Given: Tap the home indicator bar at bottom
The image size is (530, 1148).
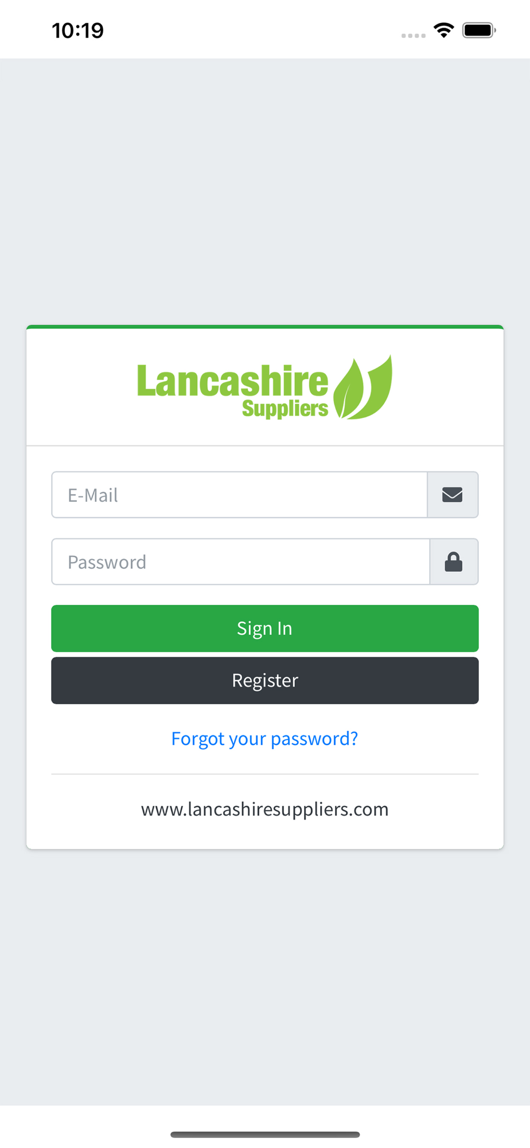Looking at the screenshot, I should pos(265,1134).
